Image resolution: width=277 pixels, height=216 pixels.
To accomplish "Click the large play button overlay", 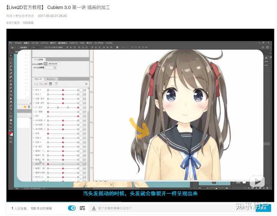I will pos(257,181).
